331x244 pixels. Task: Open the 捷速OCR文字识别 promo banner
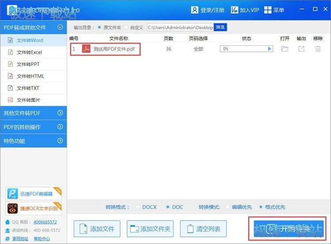(34, 208)
